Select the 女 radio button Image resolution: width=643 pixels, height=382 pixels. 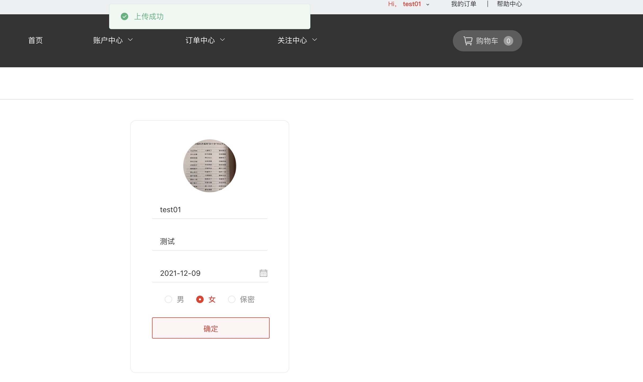[200, 299]
